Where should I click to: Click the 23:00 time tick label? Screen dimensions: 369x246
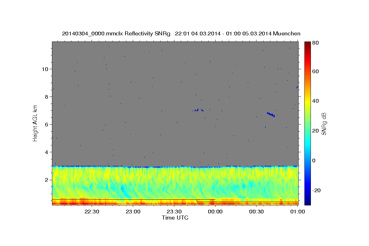pyautogui.click(x=133, y=212)
